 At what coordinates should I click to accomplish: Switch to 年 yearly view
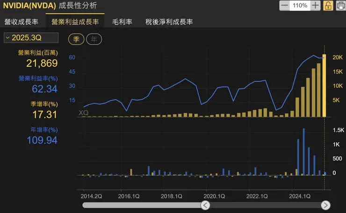point(94,39)
